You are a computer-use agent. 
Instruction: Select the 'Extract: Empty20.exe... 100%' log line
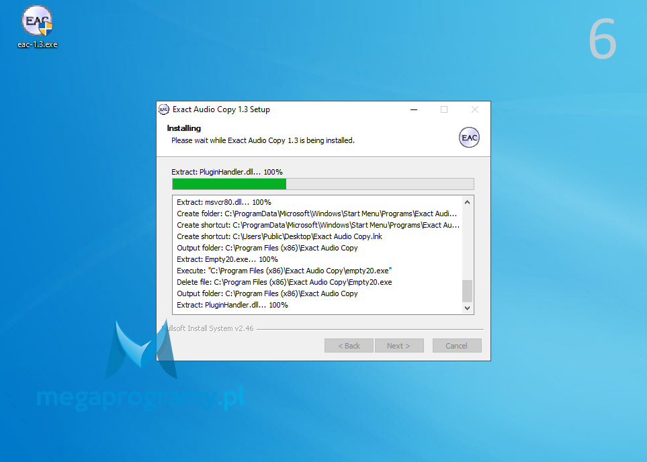(227, 259)
